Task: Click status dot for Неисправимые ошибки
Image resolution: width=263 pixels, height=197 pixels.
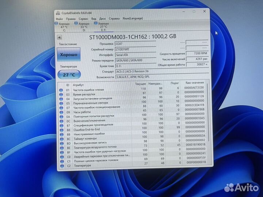Action: point(62,135)
